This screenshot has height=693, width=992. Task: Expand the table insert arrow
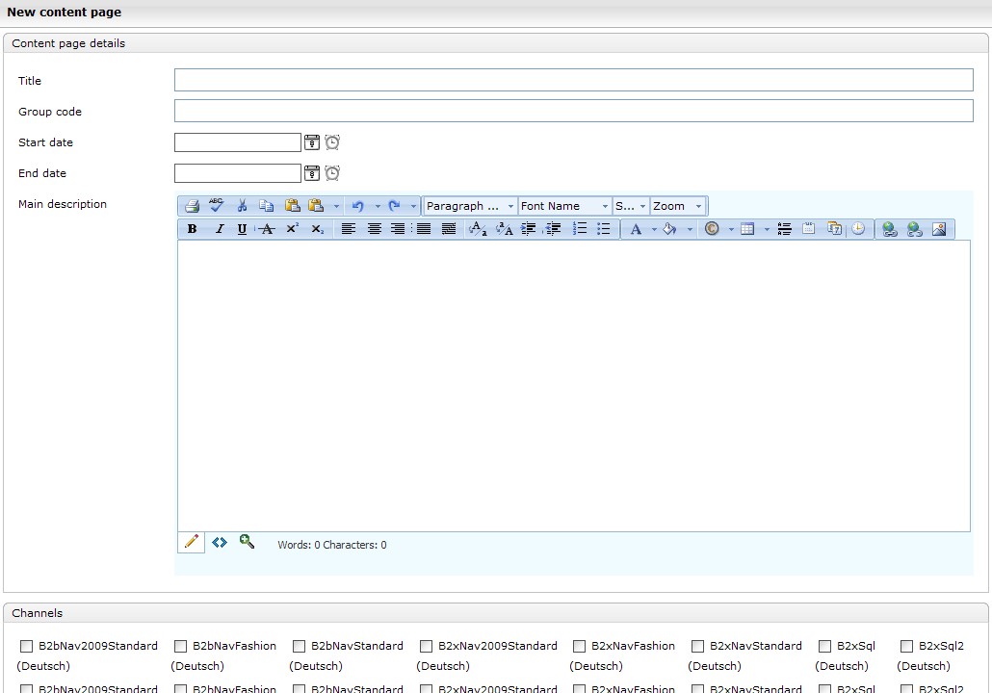(x=766, y=229)
